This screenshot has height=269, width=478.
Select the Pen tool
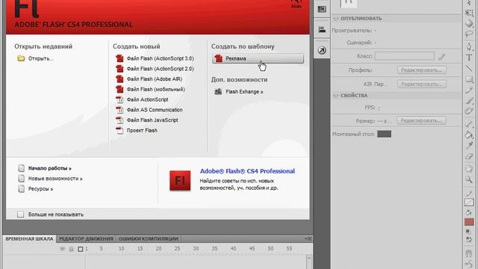pos(469,46)
